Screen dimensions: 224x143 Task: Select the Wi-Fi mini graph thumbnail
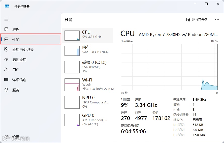(72, 85)
